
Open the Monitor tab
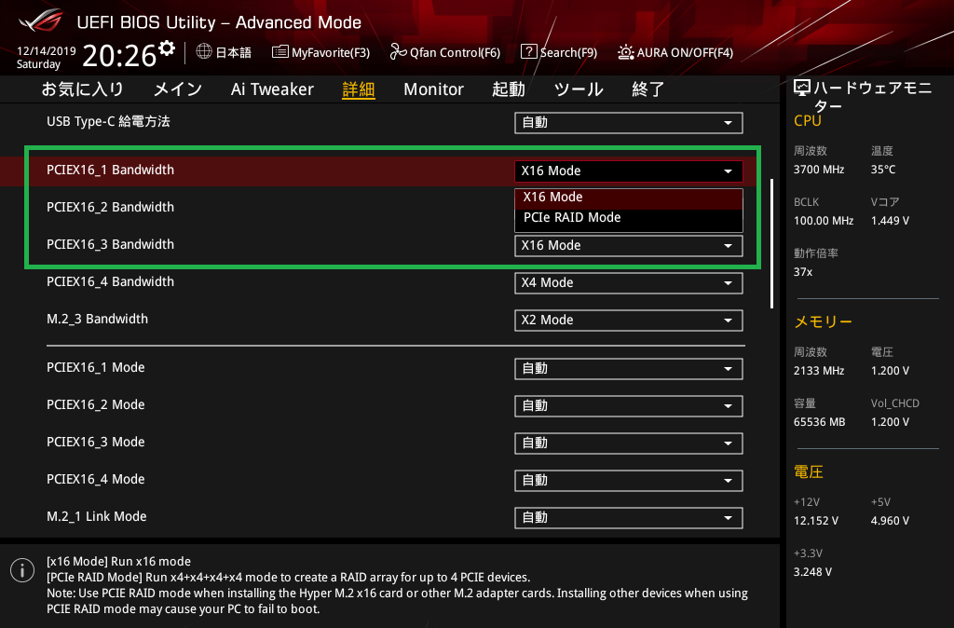coord(433,89)
